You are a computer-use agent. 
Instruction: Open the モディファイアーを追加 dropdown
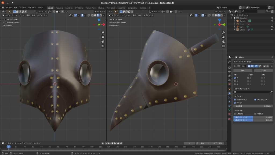click(253, 62)
